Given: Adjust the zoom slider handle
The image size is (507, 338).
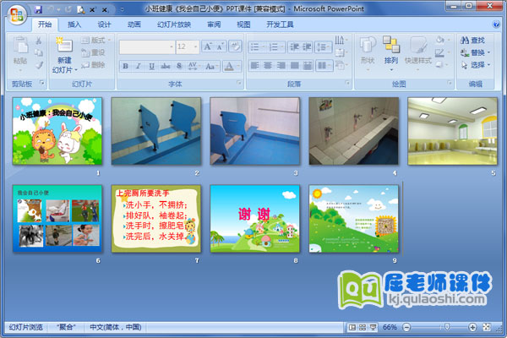Looking at the screenshot, I should point(447,327).
